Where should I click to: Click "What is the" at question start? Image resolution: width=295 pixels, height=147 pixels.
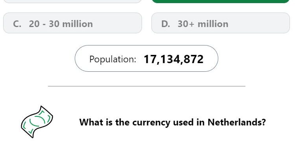tap(105, 122)
